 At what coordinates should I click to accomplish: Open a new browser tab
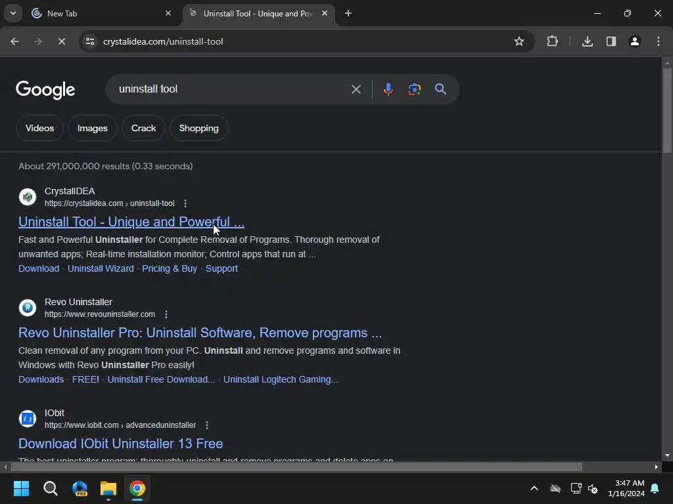pos(348,13)
